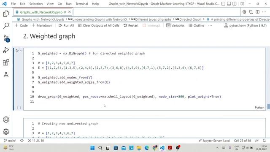Image resolution: width=270 pixels, height=152 pixels.
Task: Synchronize changes icon in status bar
Action: [x=22, y=141]
